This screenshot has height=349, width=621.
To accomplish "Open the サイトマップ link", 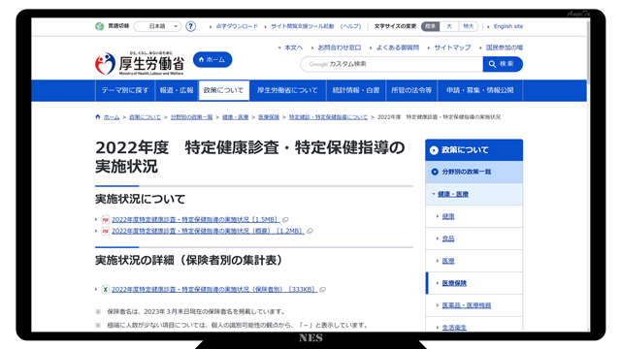I will (x=452, y=48).
